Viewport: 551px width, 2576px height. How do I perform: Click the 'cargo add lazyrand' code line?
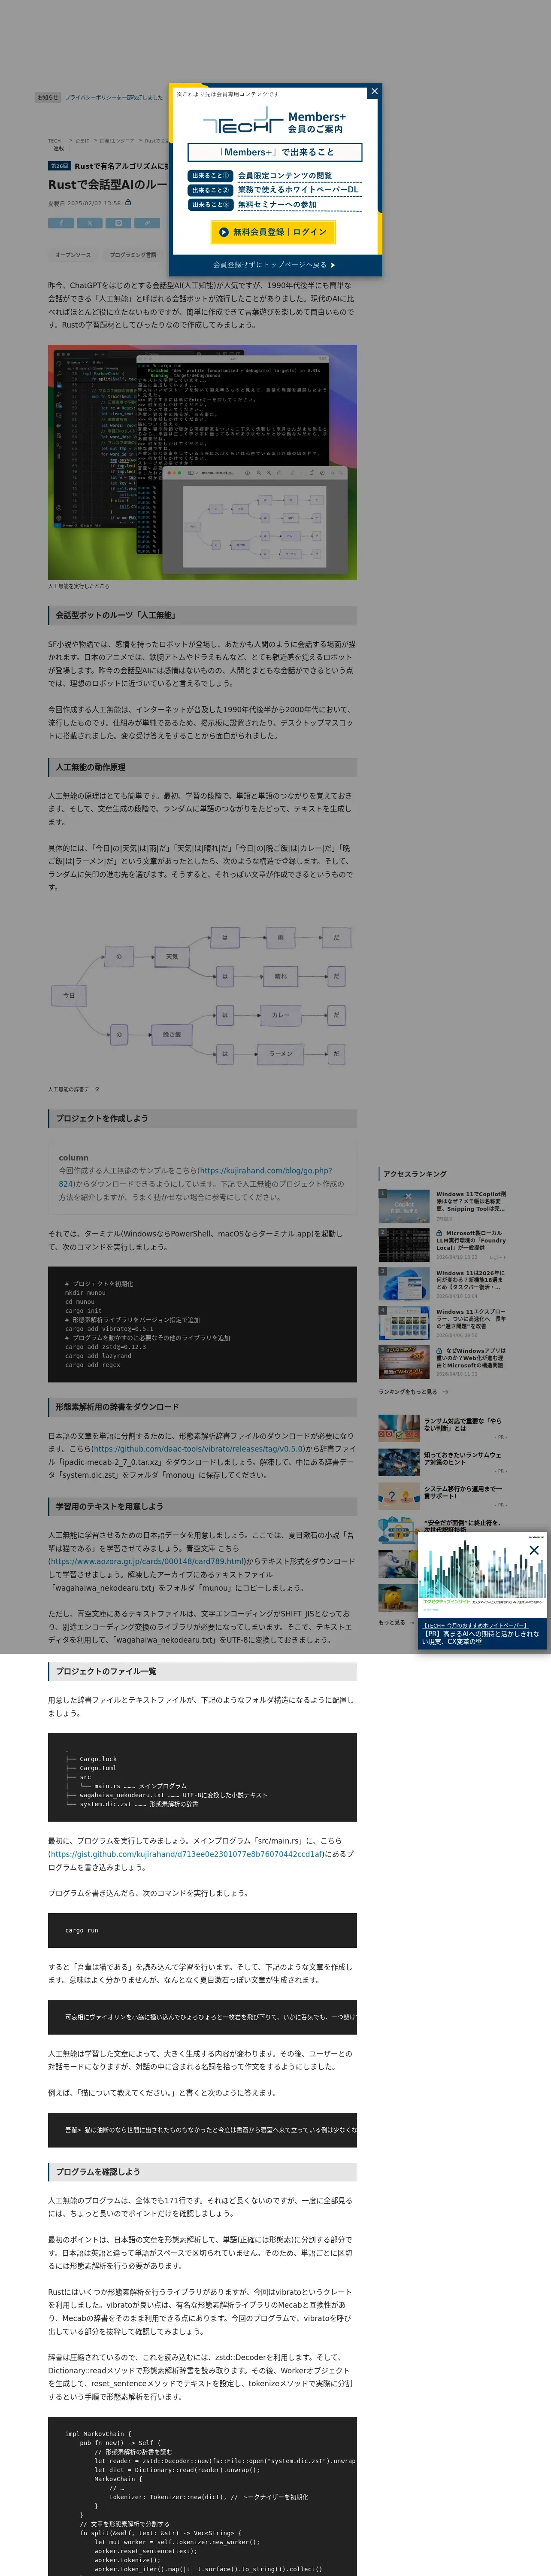(98, 1355)
